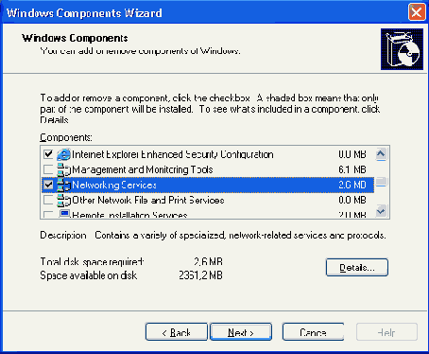
Task: Click the components list scrollbar thumb
Action: coord(381,182)
